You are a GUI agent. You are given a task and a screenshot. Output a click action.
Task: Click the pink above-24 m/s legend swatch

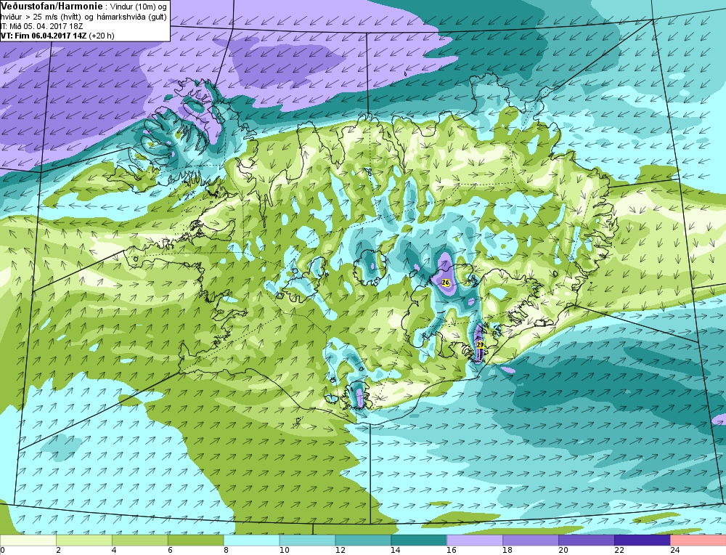tap(698, 540)
